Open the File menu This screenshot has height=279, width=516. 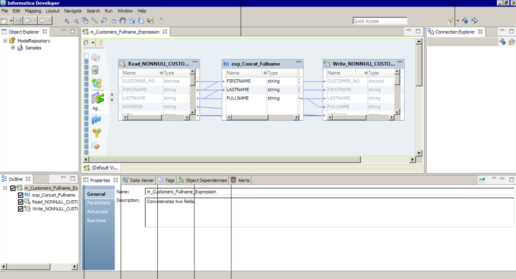click(5, 11)
